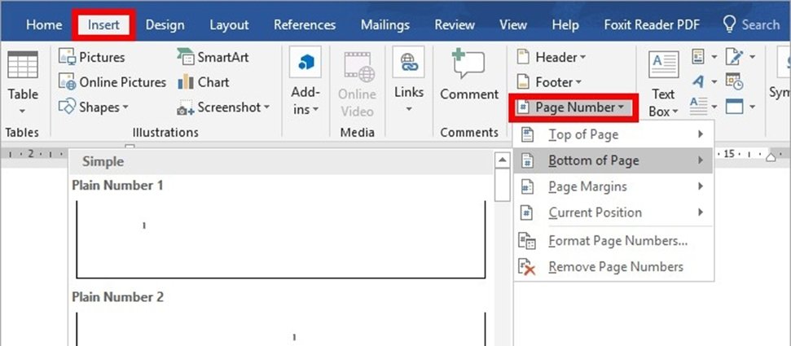
Task: Select the Online Pictures icon
Action: coord(67,82)
